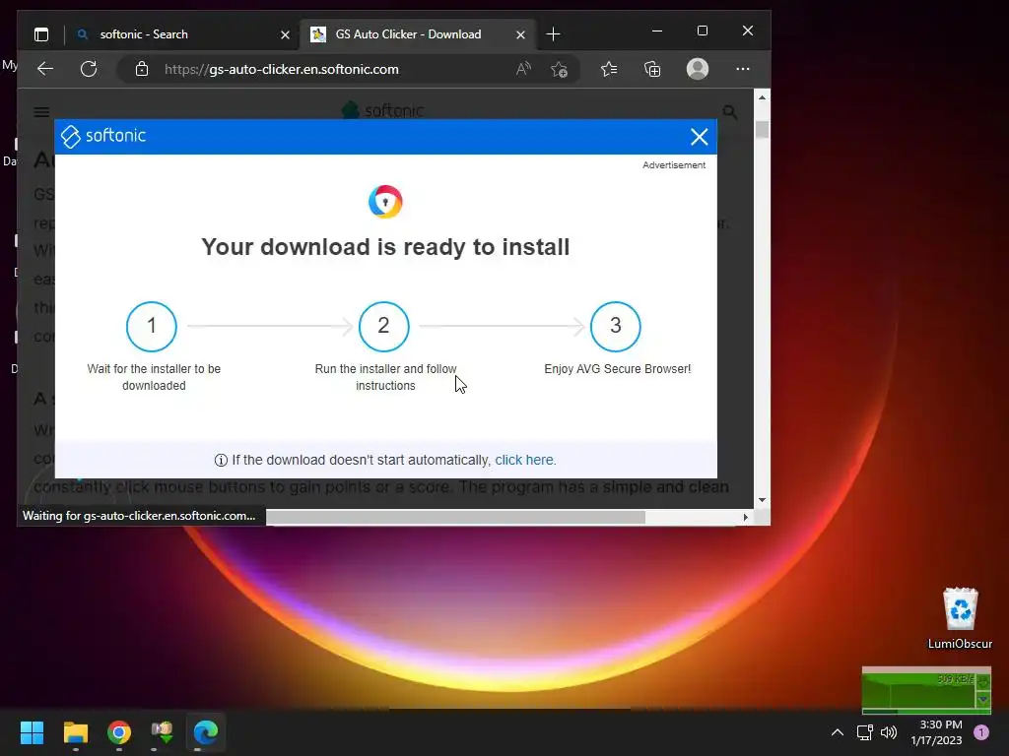Close the GS Auto Clicker tab

(x=520, y=34)
